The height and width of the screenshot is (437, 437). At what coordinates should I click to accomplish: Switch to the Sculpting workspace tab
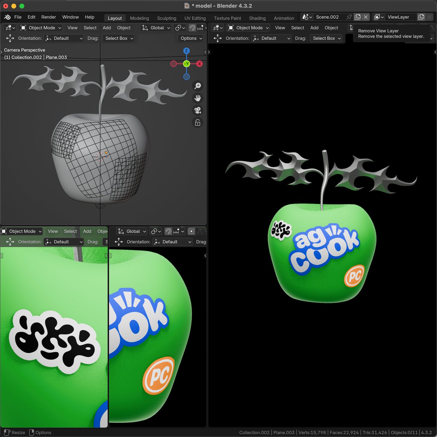[167, 18]
